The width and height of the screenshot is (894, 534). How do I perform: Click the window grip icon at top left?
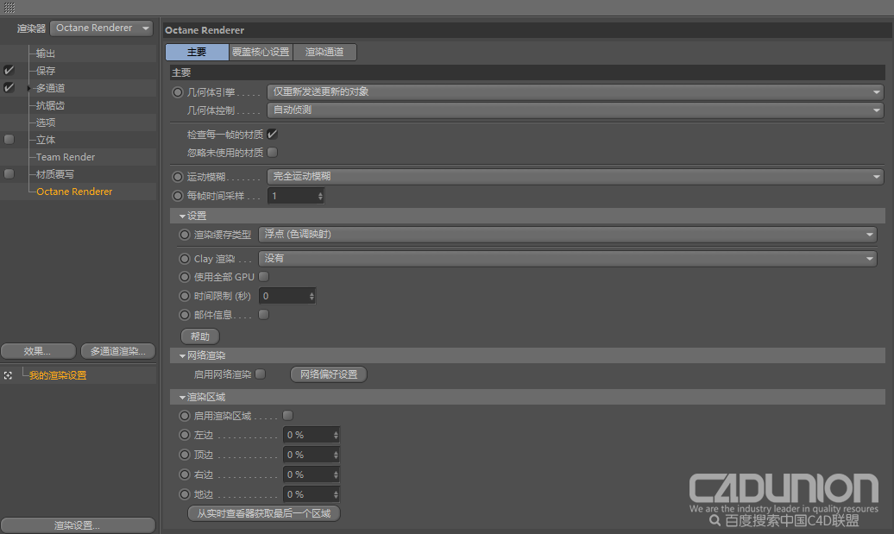pos(9,8)
